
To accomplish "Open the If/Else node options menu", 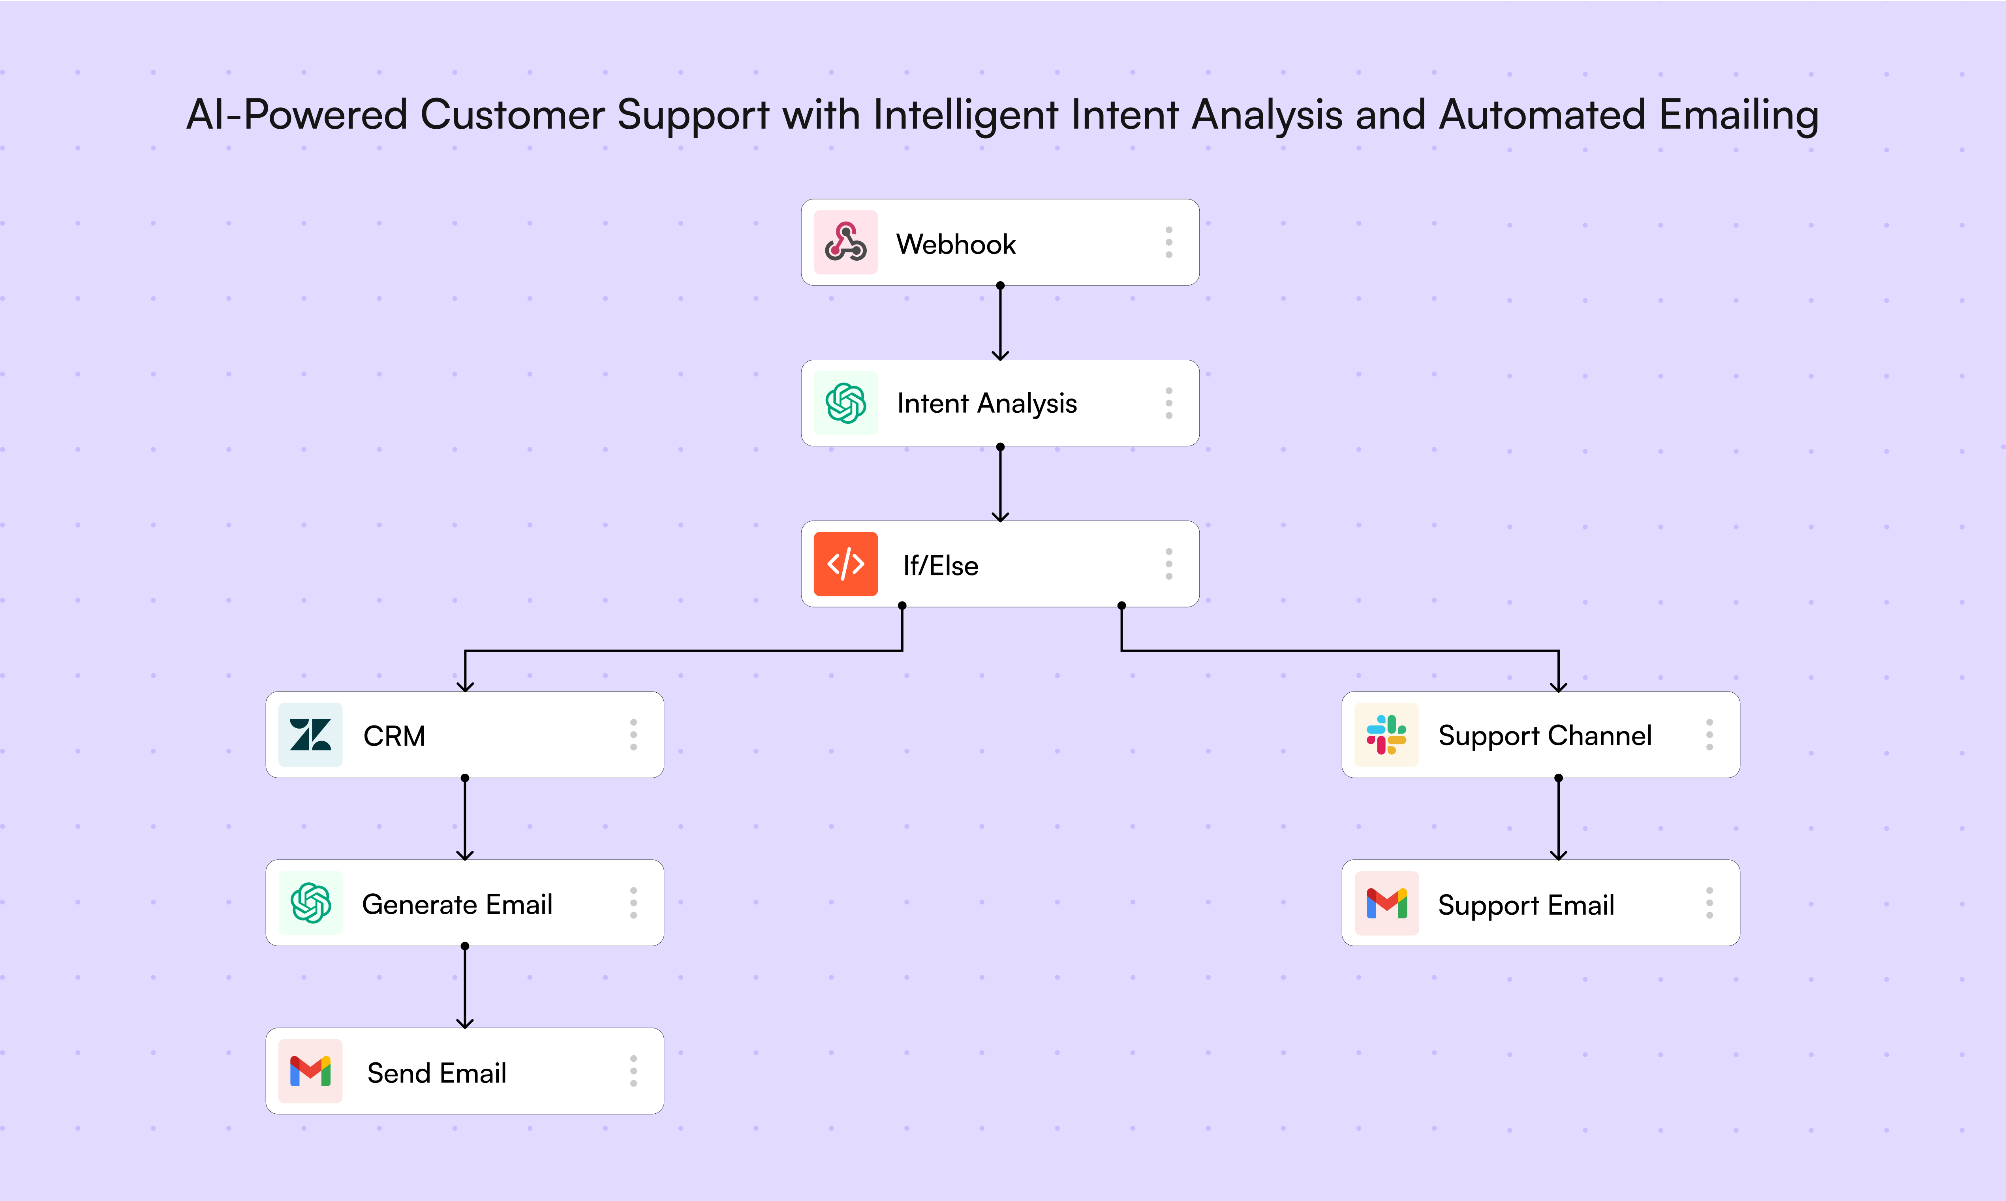I will pyautogui.click(x=1168, y=564).
